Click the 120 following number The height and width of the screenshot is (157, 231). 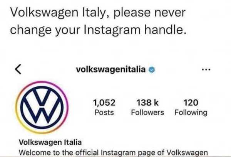pos(191,102)
